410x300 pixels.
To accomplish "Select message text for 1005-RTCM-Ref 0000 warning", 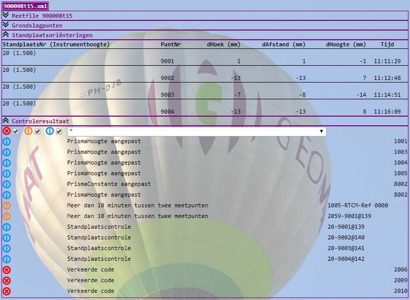I will pos(137,205).
